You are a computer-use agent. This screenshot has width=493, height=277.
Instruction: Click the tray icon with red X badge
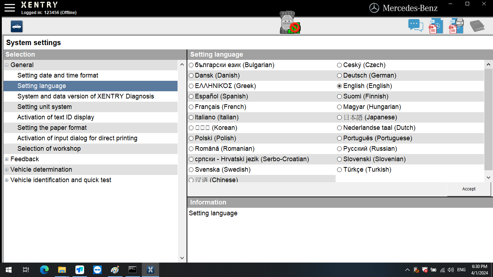[x=425, y=270]
